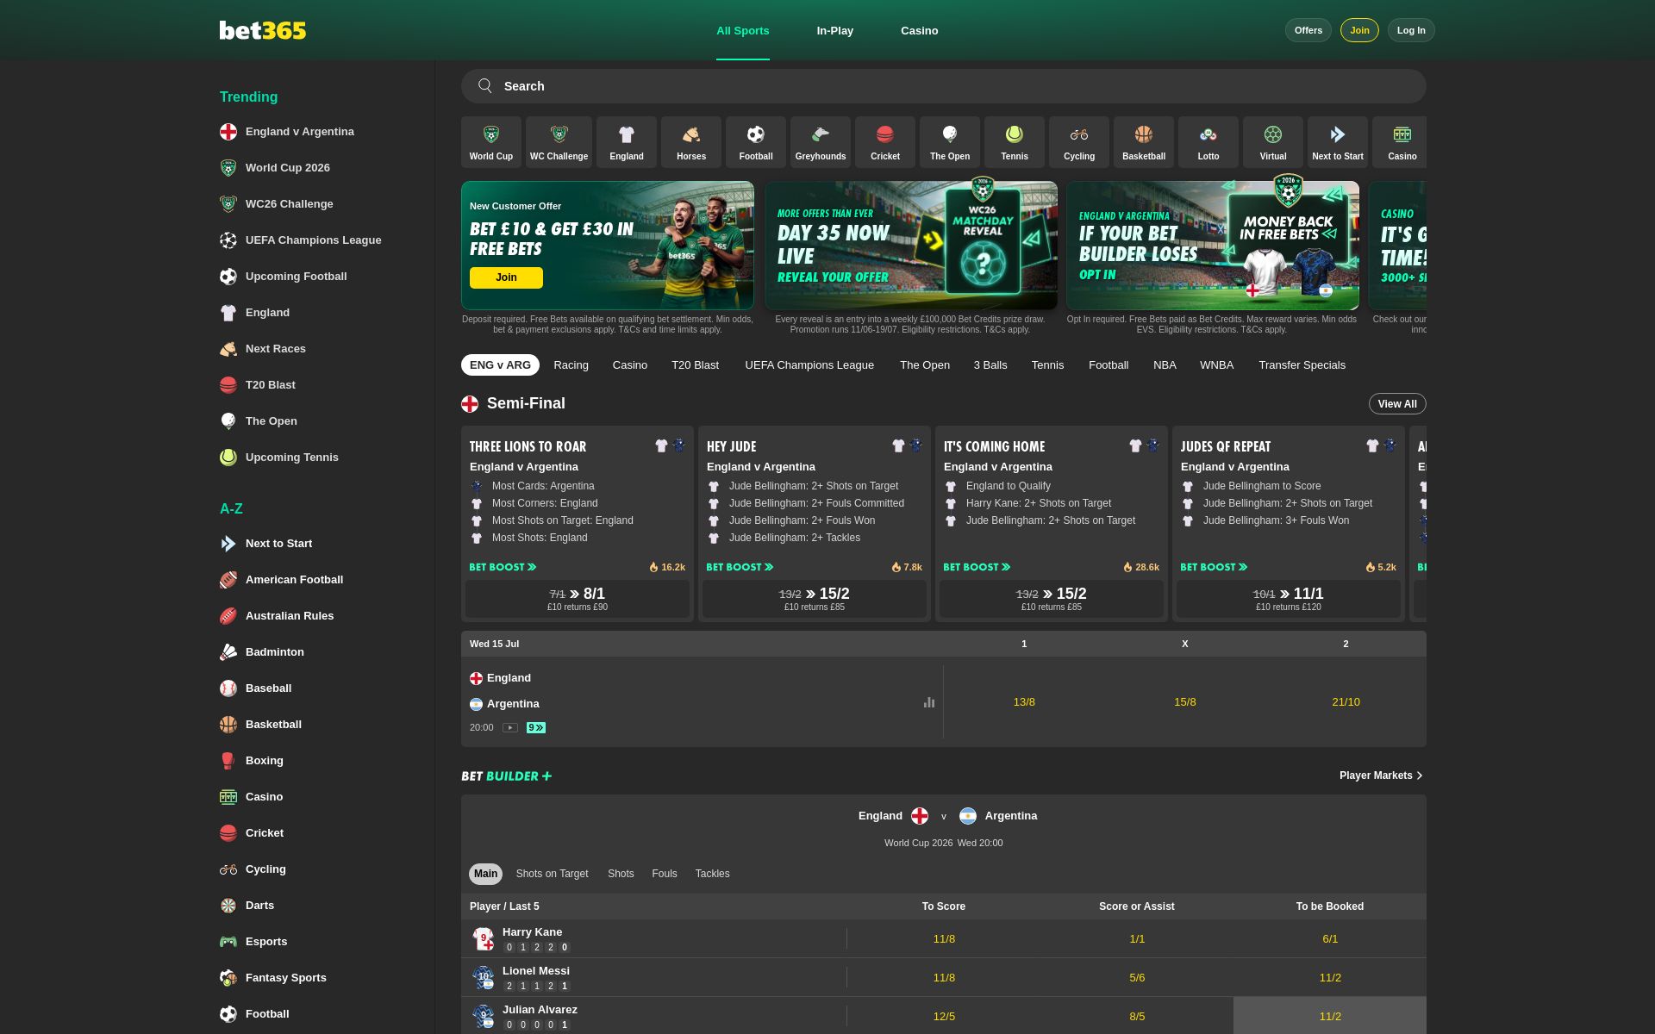Switch to the Casino top navigation tab
Viewport: 1655px width, 1034px height.
[x=919, y=31]
